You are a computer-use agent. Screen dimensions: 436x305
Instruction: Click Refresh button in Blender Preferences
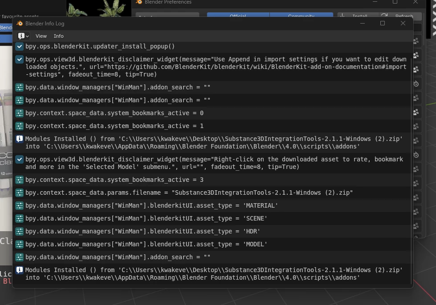coord(400,16)
